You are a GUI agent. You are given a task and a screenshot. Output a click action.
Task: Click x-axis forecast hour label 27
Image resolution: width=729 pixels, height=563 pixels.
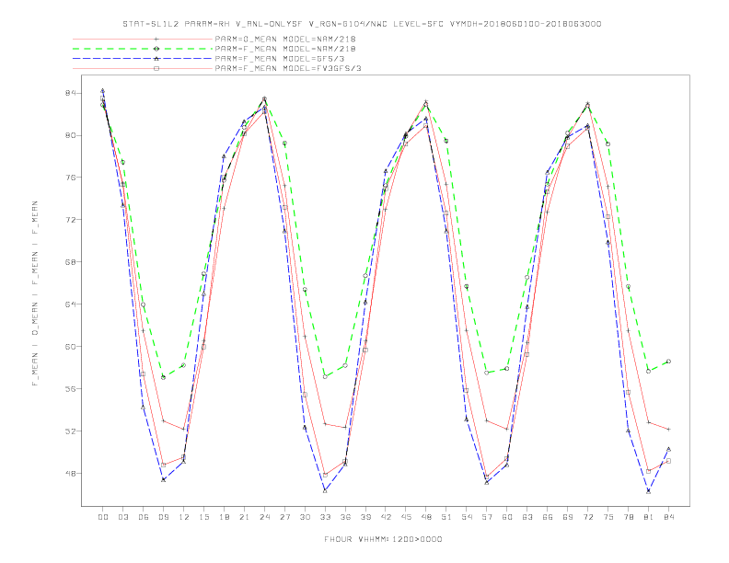click(x=284, y=517)
